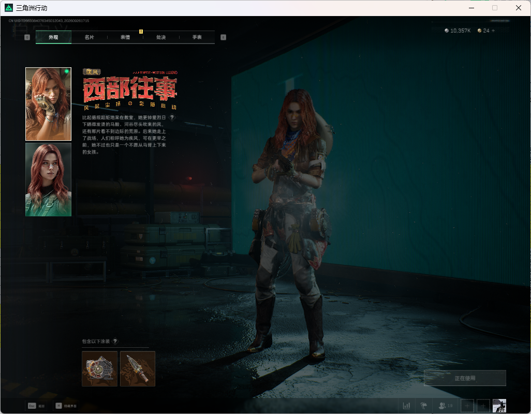Click the 疾风 operator name tag

coord(92,72)
